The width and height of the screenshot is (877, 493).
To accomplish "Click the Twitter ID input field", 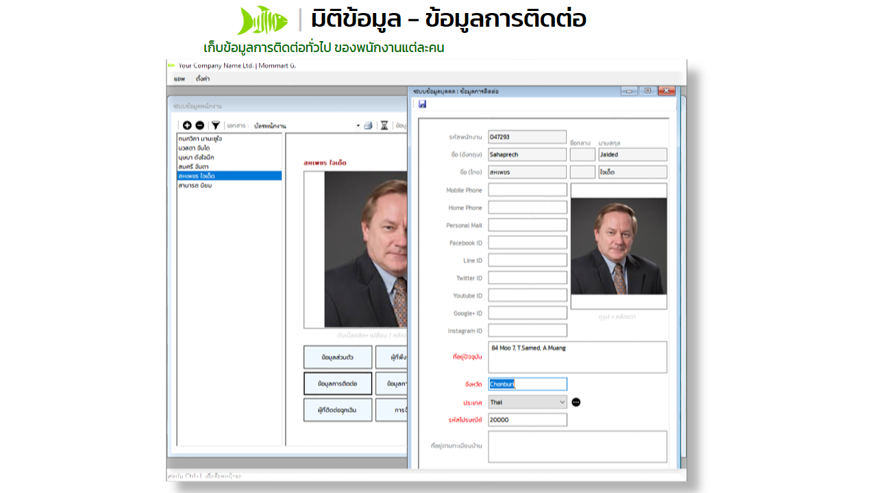I will click(528, 278).
